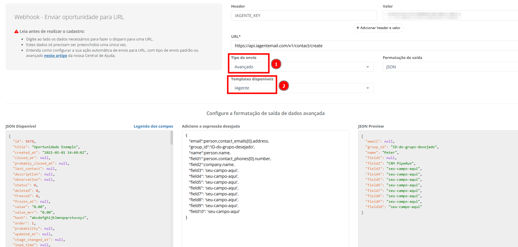This screenshot has height=247, width=518.
Task: Click the red circle marker numbered 2
Action: (x=284, y=86)
